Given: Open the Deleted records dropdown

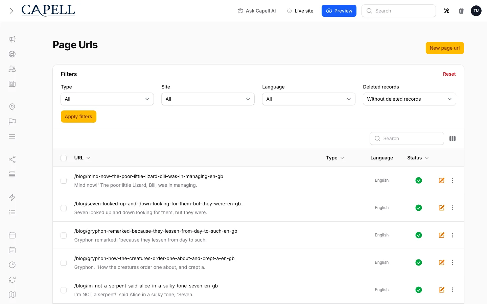Looking at the screenshot, I should click(x=410, y=99).
